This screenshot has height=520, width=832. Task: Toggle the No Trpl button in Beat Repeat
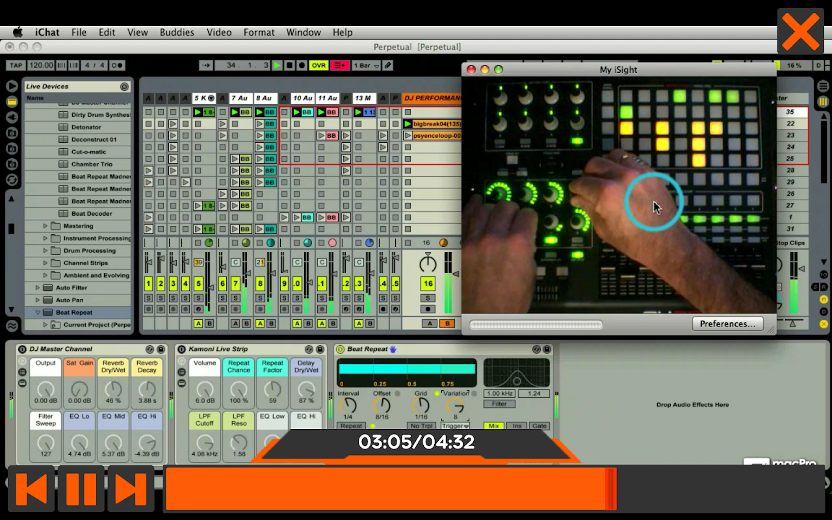pos(422,426)
